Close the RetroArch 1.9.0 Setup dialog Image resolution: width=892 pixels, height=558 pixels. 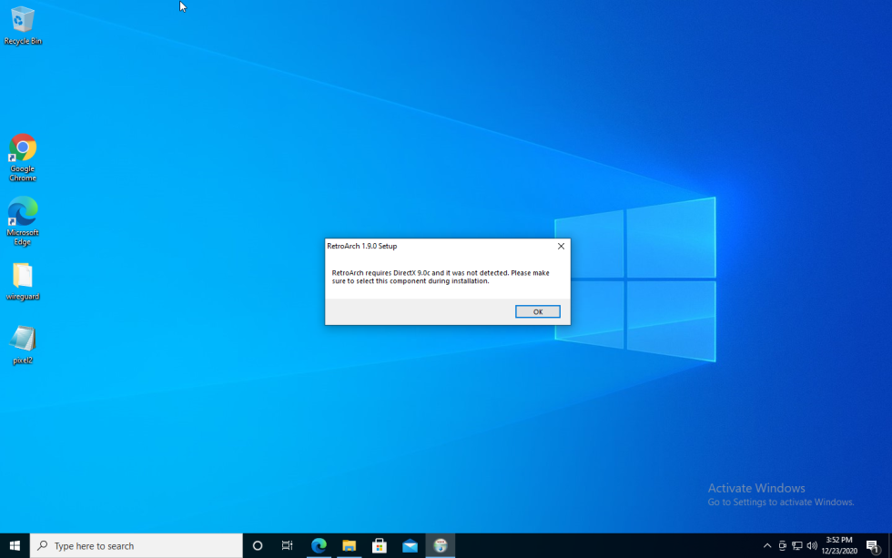(561, 246)
